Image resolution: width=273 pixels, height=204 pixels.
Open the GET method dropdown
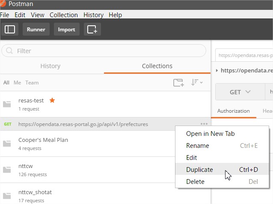click(240, 92)
